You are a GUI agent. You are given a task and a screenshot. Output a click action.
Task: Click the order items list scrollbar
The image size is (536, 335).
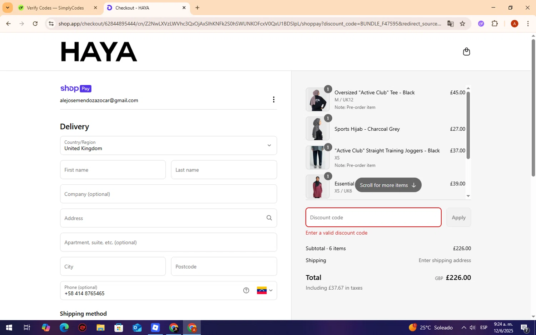point(468,125)
